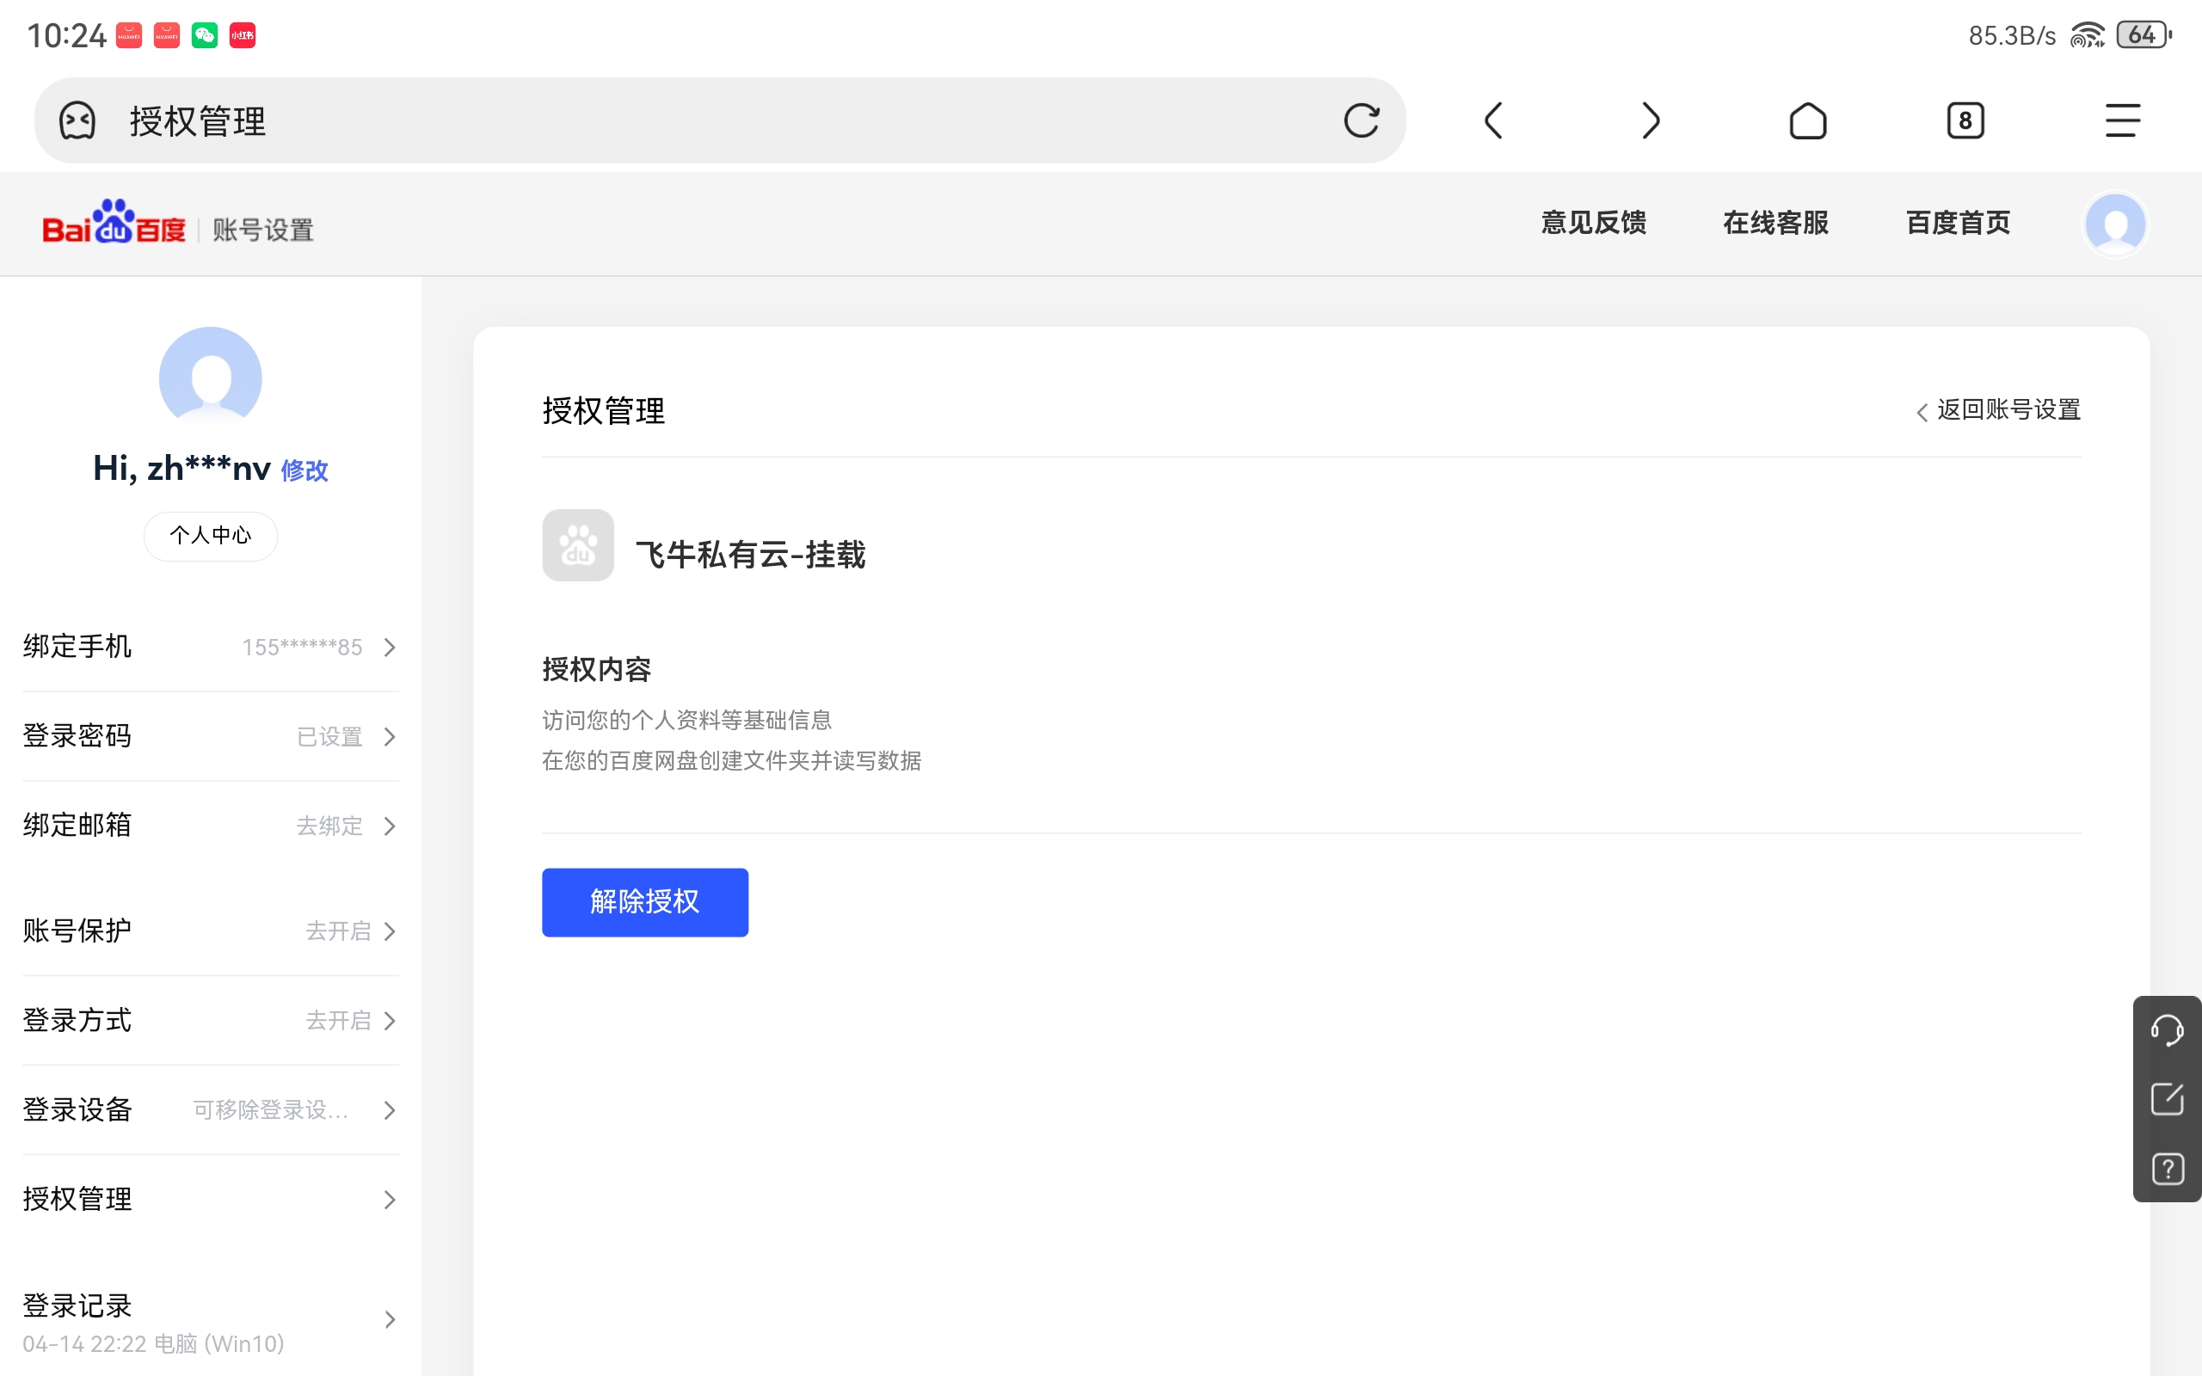Open the browser hamburger menu
The height and width of the screenshot is (1376, 2202).
point(2122,120)
